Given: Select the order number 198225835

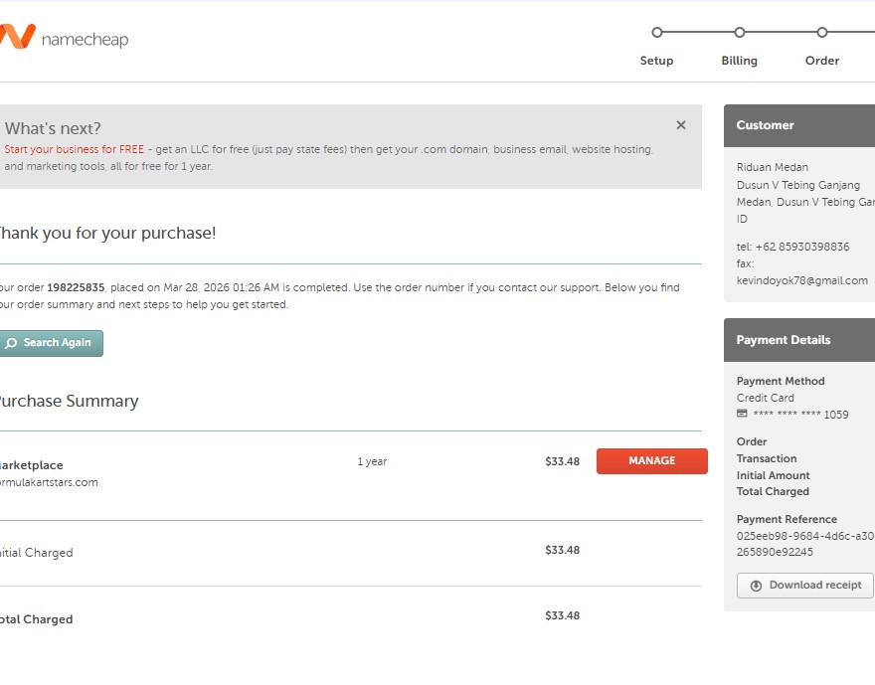Looking at the screenshot, I should tap(76, 287).
